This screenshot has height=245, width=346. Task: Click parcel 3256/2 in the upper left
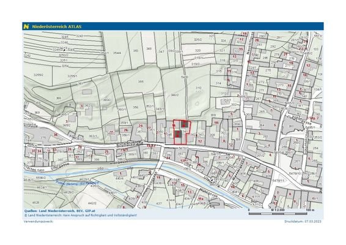[39, 75]
